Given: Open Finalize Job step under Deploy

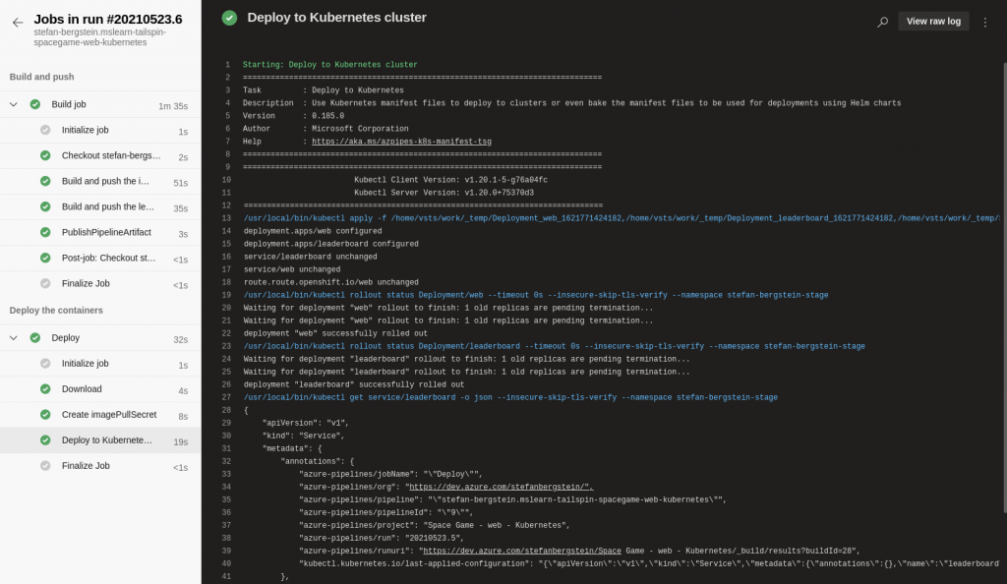Looking at the screenshot, I should pos(100,467).
